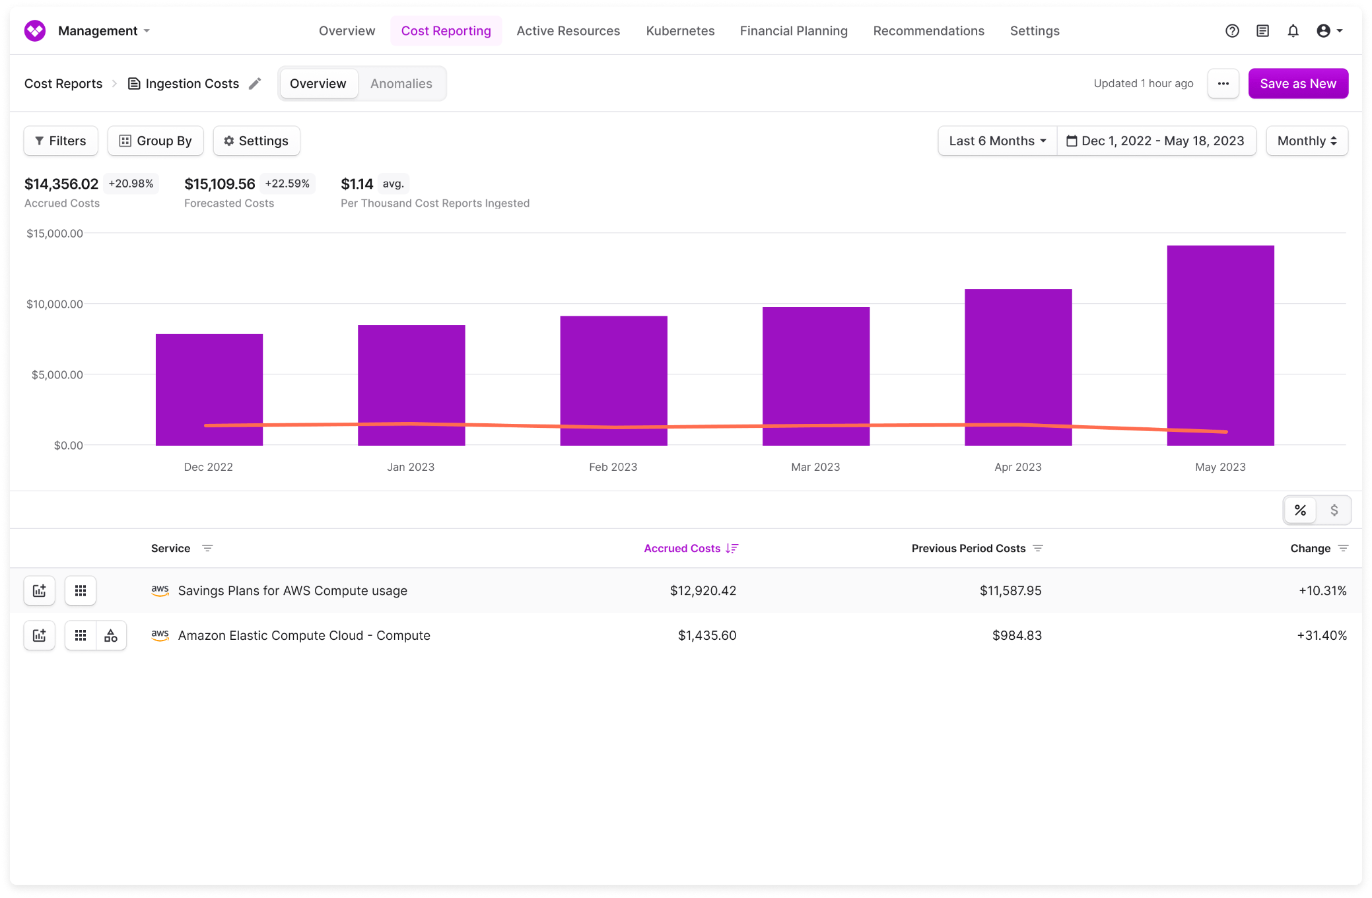Click the shapes icon on the EC2 Compute row

[x=110, y=635]
